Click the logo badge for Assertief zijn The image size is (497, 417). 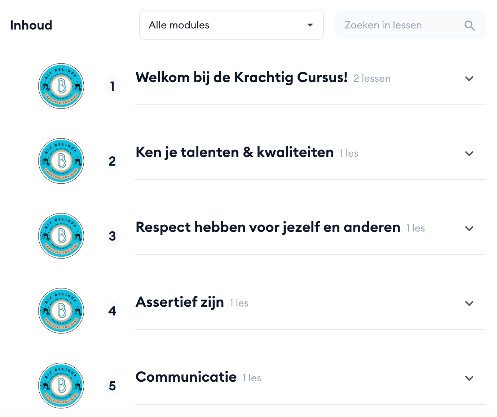(x=61, y=311)
